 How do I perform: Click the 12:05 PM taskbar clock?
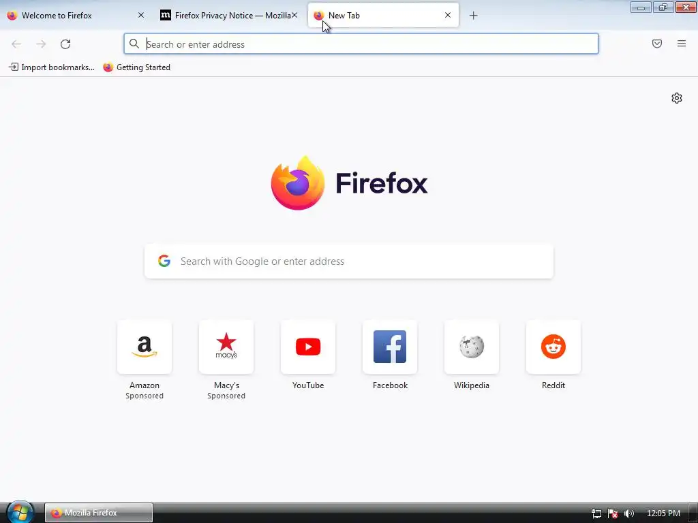point(663,513)
